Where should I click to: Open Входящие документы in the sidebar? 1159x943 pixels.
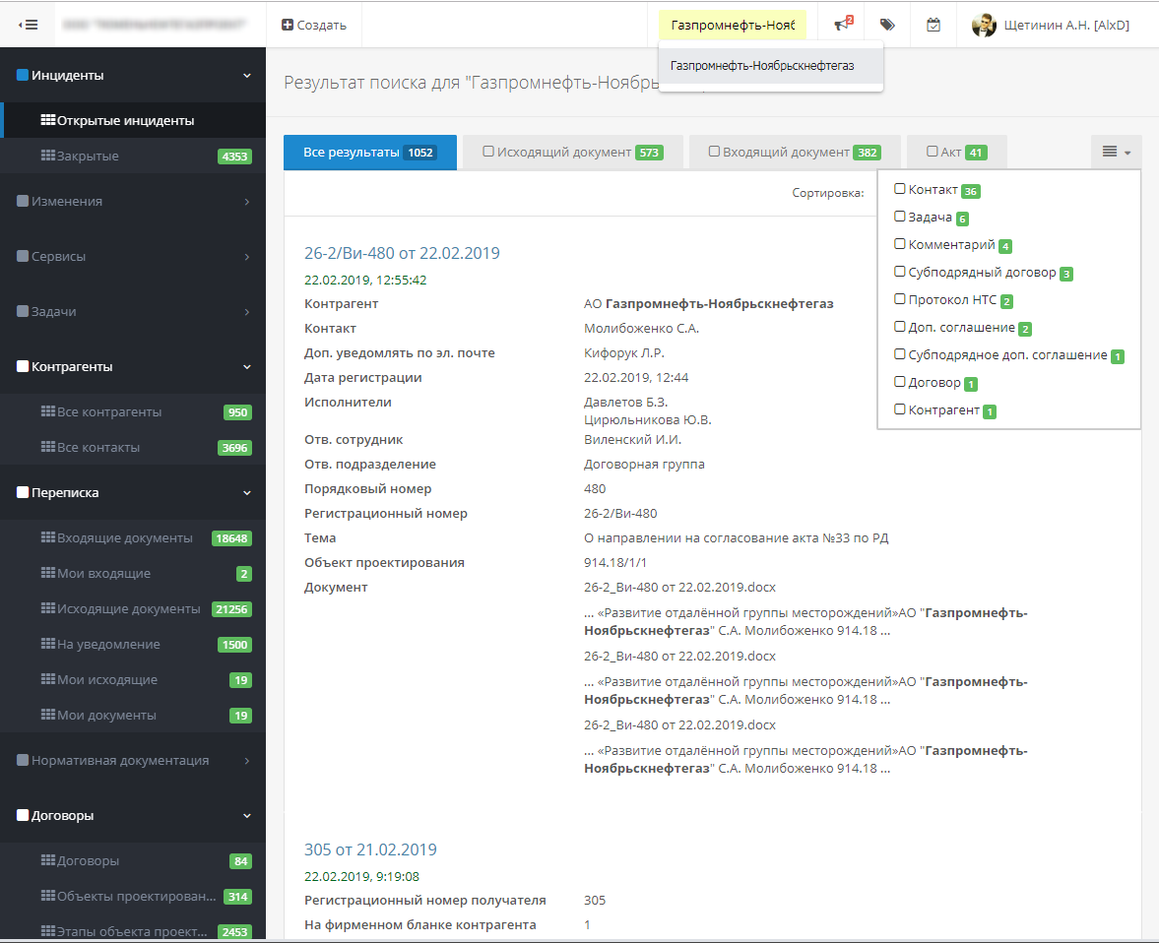click(x=133, y=538)
